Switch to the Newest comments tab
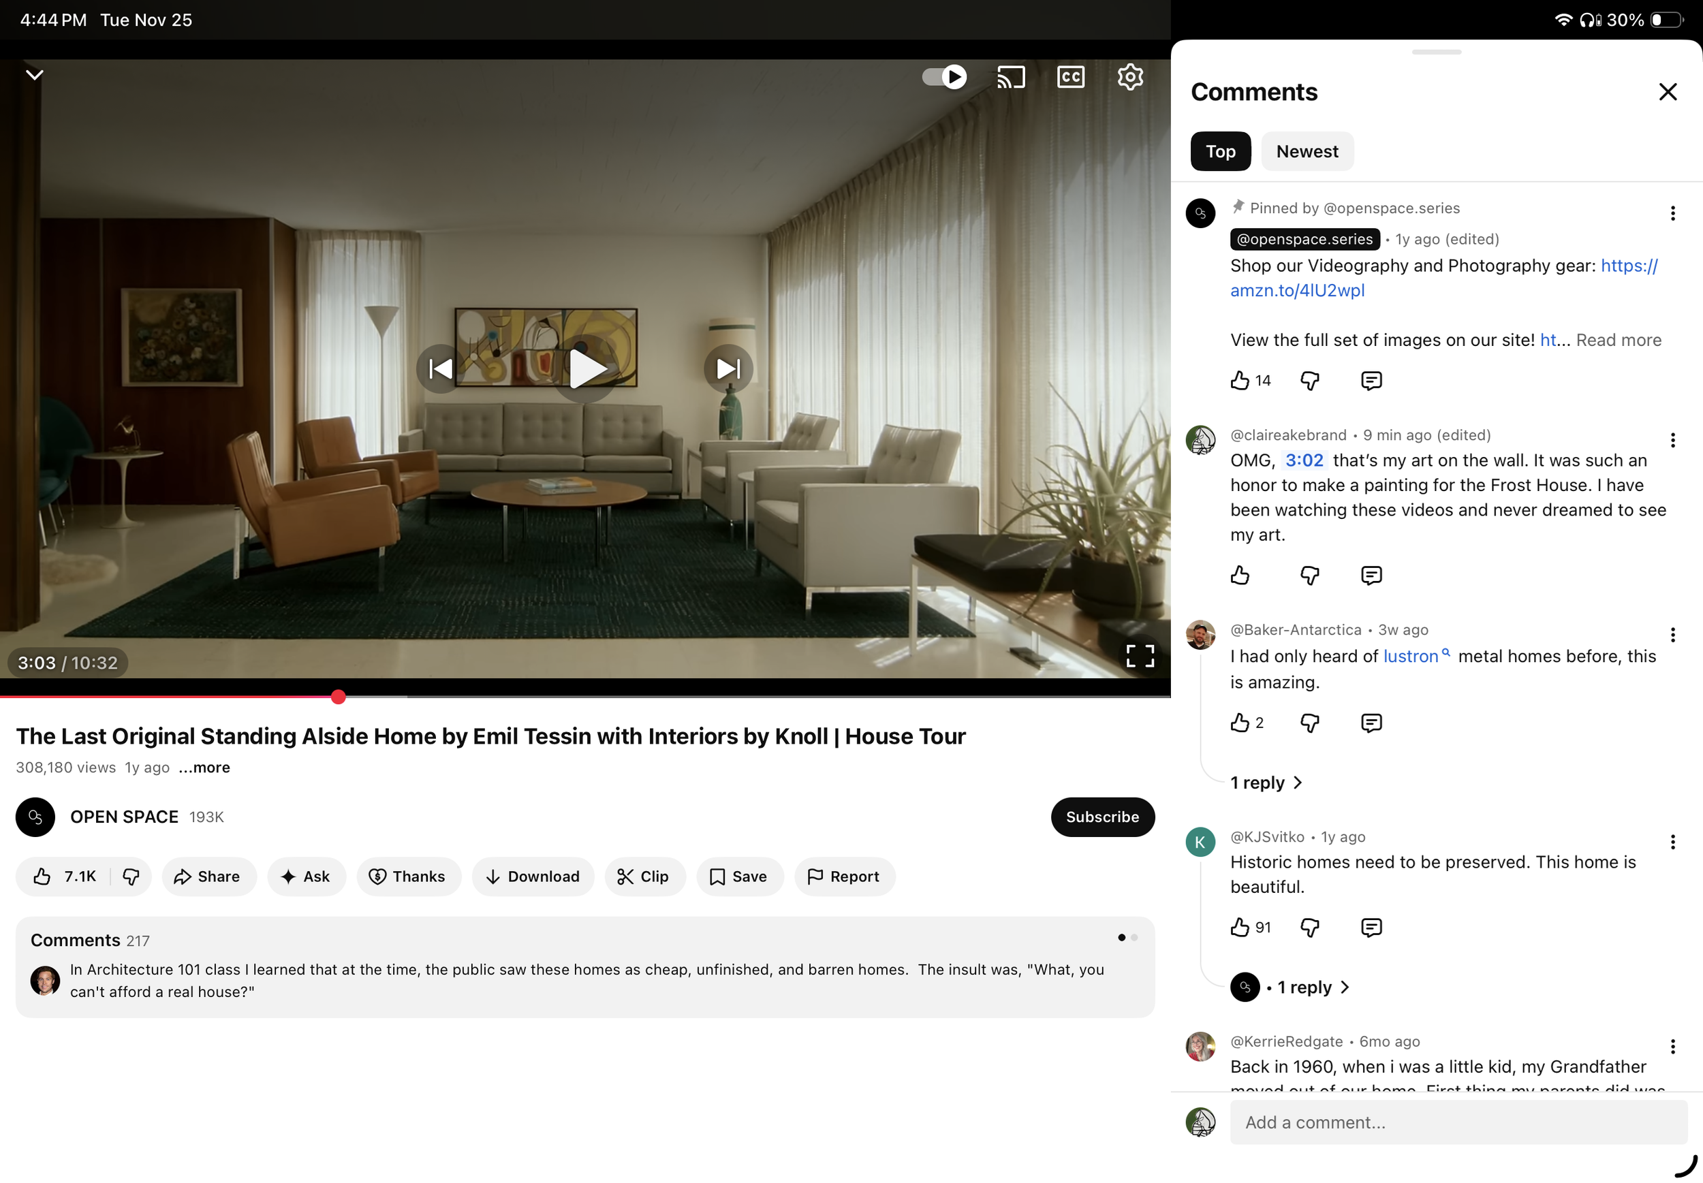1703x1183 pixels. 1307,151
